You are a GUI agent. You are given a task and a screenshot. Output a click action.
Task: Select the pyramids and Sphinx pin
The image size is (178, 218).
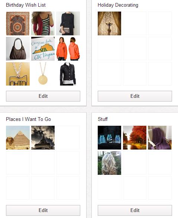tap(18, 138)
